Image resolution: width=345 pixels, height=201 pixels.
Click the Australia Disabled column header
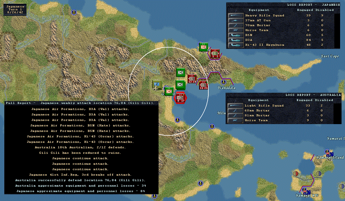tap(324, 100)
